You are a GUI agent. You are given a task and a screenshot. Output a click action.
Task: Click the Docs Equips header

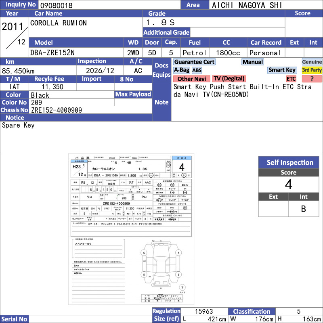click(x=161, y=70)
